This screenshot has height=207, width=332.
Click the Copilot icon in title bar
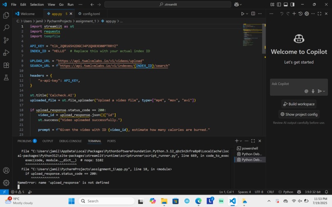click(x=236, y=5)
